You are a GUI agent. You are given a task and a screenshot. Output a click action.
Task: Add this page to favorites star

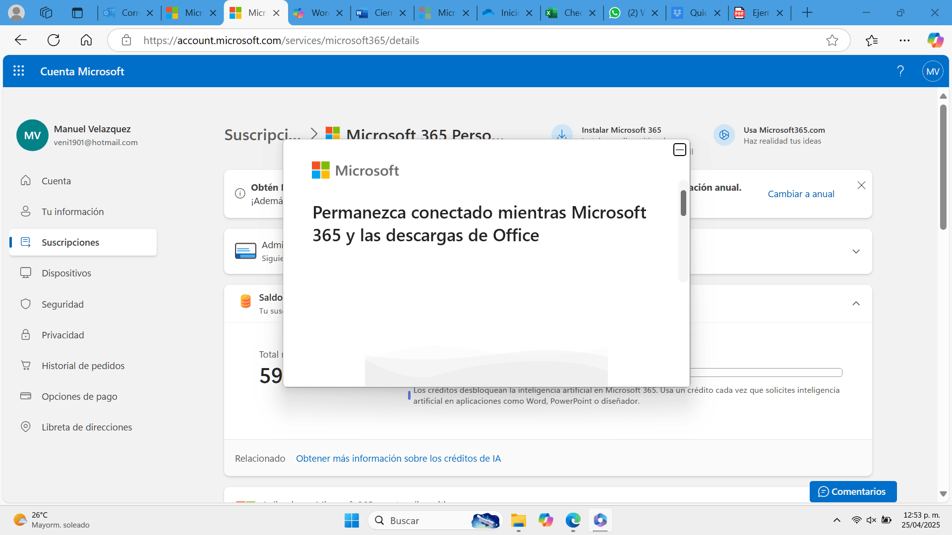(832, 40)
